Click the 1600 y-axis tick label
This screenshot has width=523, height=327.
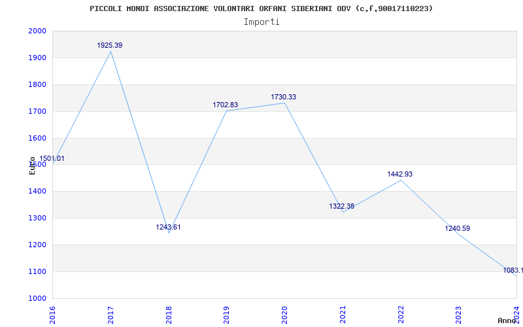pos(37,138)
